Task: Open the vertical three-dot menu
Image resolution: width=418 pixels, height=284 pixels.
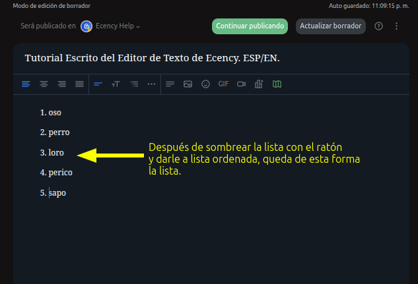Action: (396, 26)
